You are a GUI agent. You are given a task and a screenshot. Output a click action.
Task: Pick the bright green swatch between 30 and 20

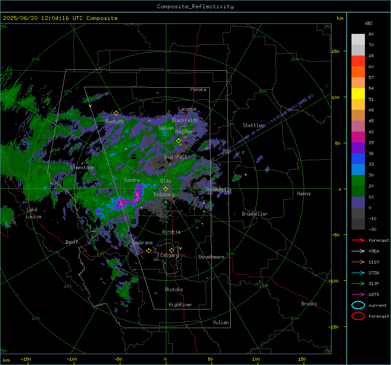(358, 181)
